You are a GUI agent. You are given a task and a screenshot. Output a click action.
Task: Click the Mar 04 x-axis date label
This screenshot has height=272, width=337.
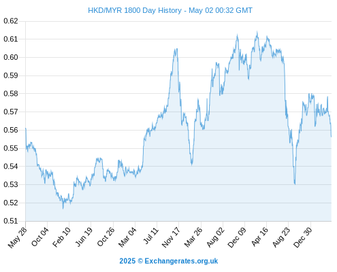(127, 237)
